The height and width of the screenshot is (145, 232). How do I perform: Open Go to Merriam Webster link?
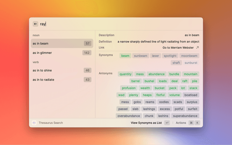click(x=178, y=47)
